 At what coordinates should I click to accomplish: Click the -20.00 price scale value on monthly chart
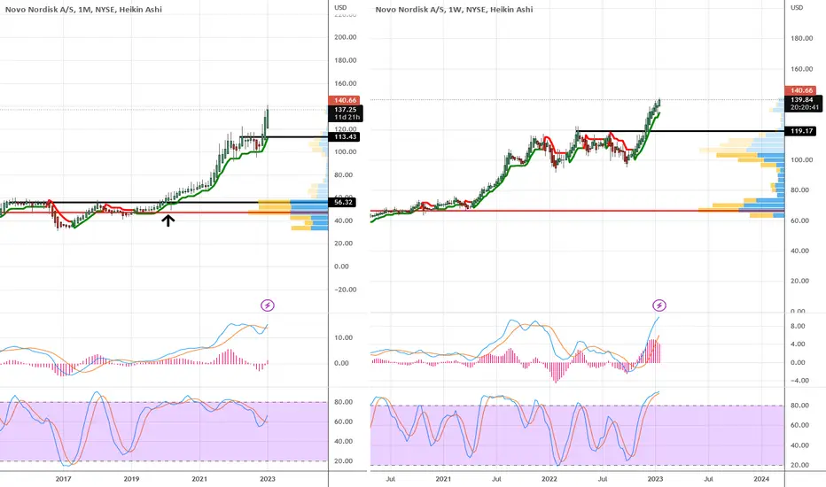point(346,290)
